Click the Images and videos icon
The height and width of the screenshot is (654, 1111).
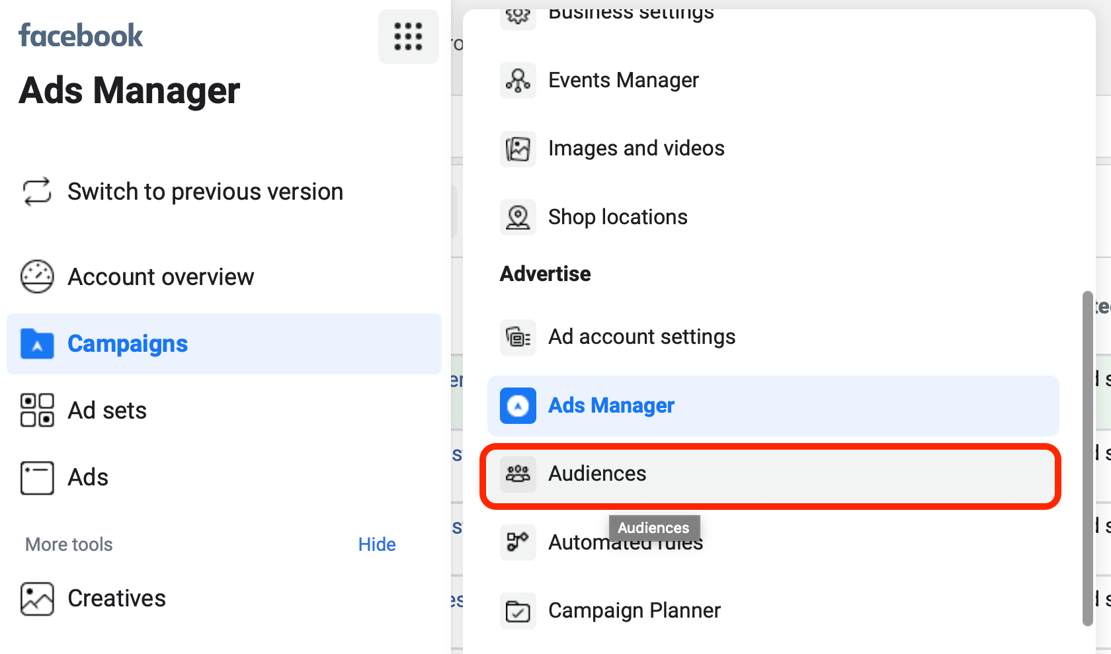point(518,149)
